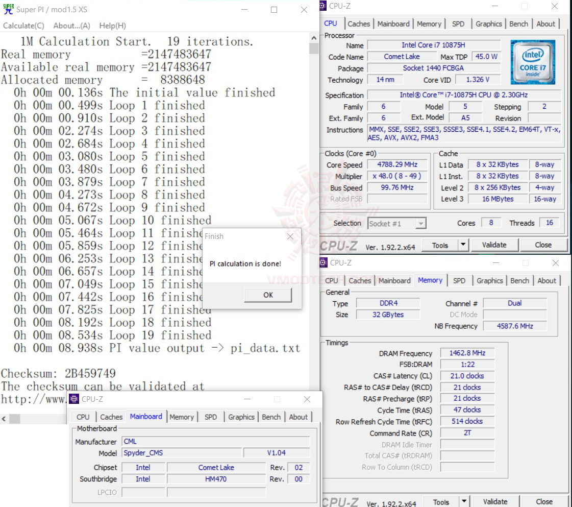Viewport: 572px width, 507px height.
Task: Select Mainboard tab in the Memory CPU-Z window
Action: (x=394, y=281)
